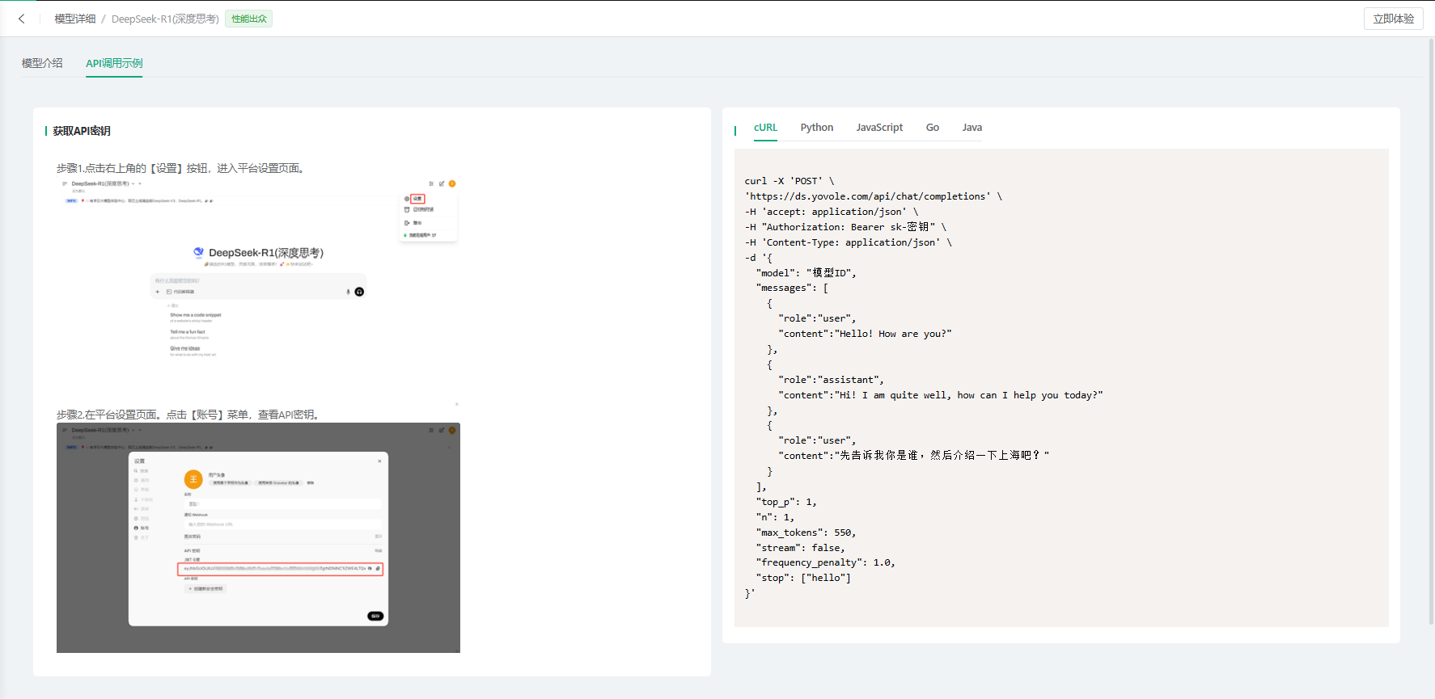
Task: Switch to the 模型介绍 tab
Action: tap(42, 63)
